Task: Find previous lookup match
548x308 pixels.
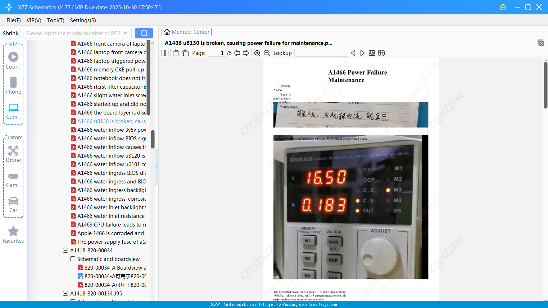Action: tap(353, 53)
